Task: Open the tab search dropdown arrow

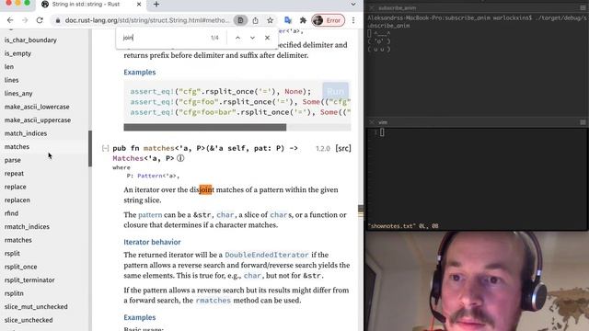Action: click(353, 5)
